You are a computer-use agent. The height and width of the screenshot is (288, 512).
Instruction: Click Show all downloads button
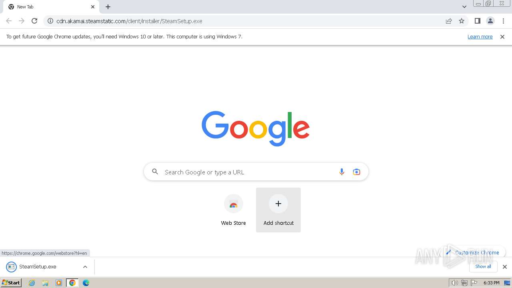[483, 267]
